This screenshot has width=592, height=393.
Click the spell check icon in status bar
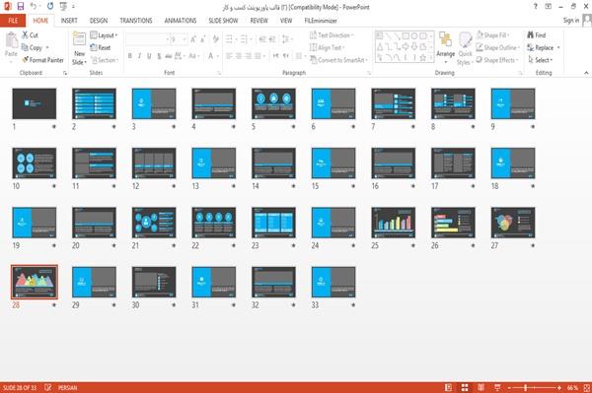[x=48, y=387]
